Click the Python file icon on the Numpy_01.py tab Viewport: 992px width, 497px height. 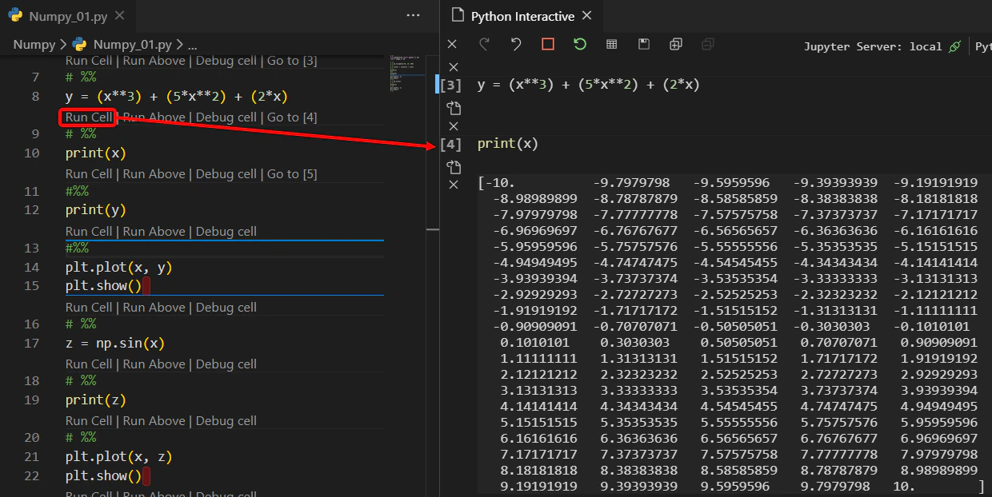pos(15,16)
